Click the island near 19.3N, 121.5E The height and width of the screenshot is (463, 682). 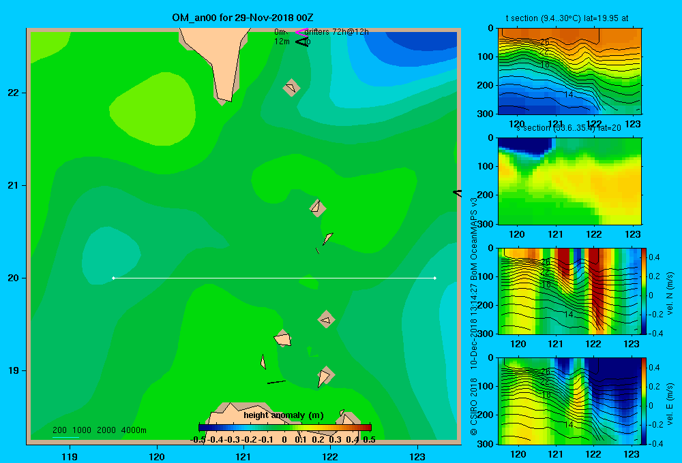283,338
